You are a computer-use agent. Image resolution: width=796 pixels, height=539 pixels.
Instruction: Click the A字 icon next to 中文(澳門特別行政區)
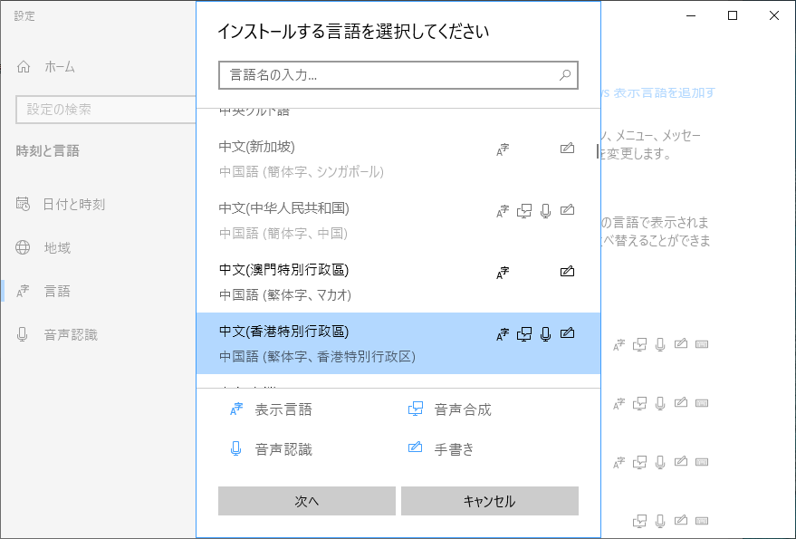coord(503,272)
